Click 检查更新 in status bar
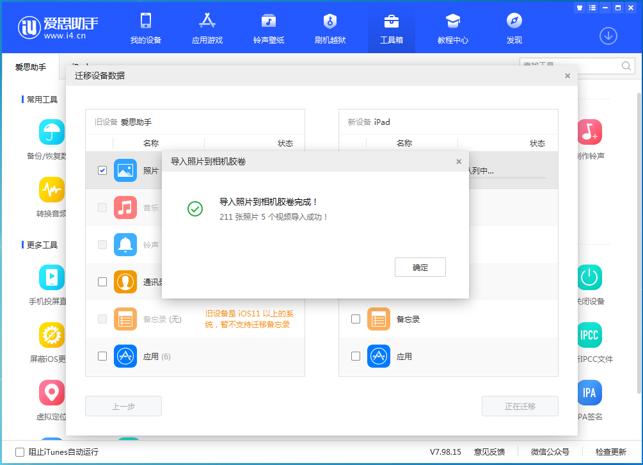The height and width of the screenshot is (465, 643). tap(610, 452)
